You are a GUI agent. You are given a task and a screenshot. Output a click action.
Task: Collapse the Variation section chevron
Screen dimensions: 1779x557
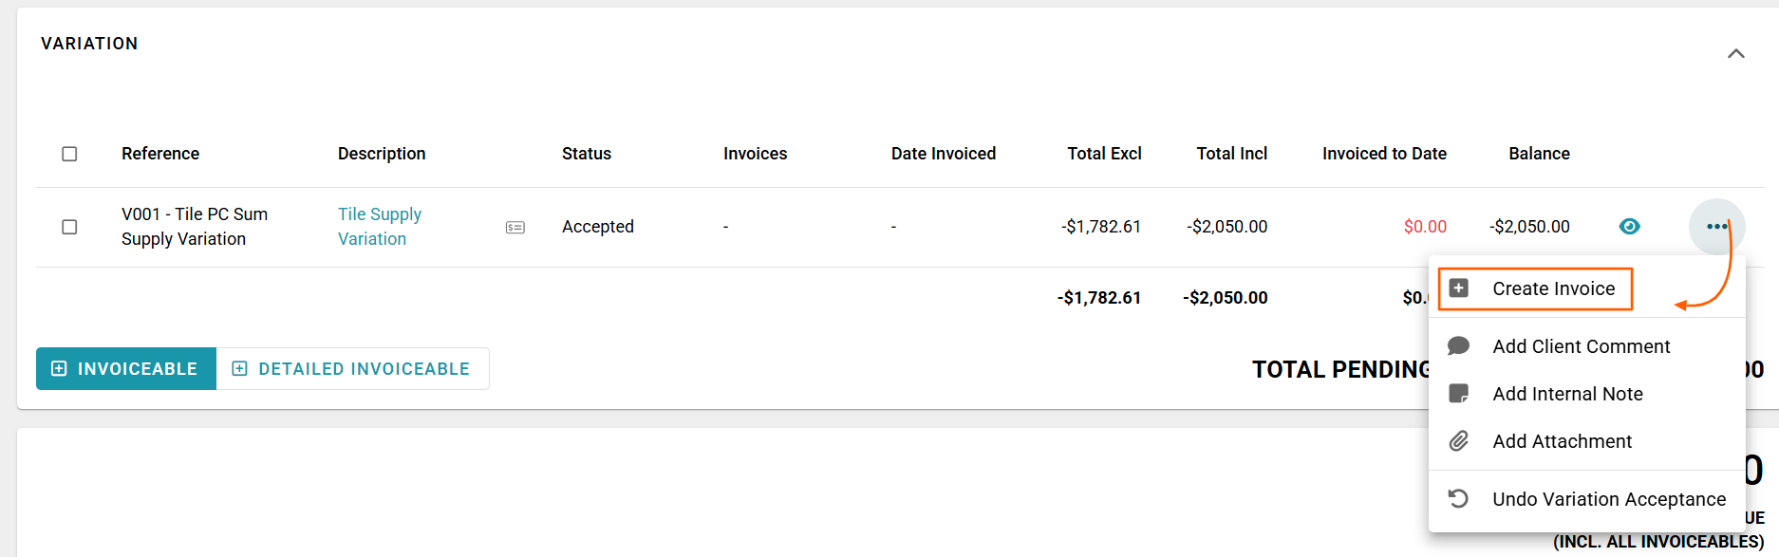(1735, 54)
